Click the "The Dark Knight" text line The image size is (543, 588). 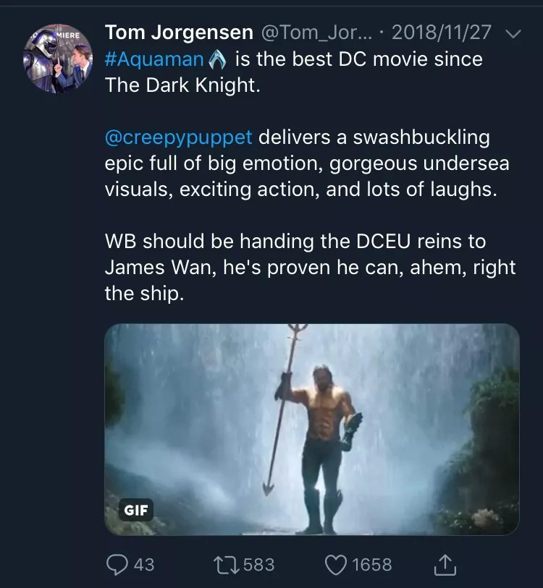pyautogui.click(x=180, y=85)
